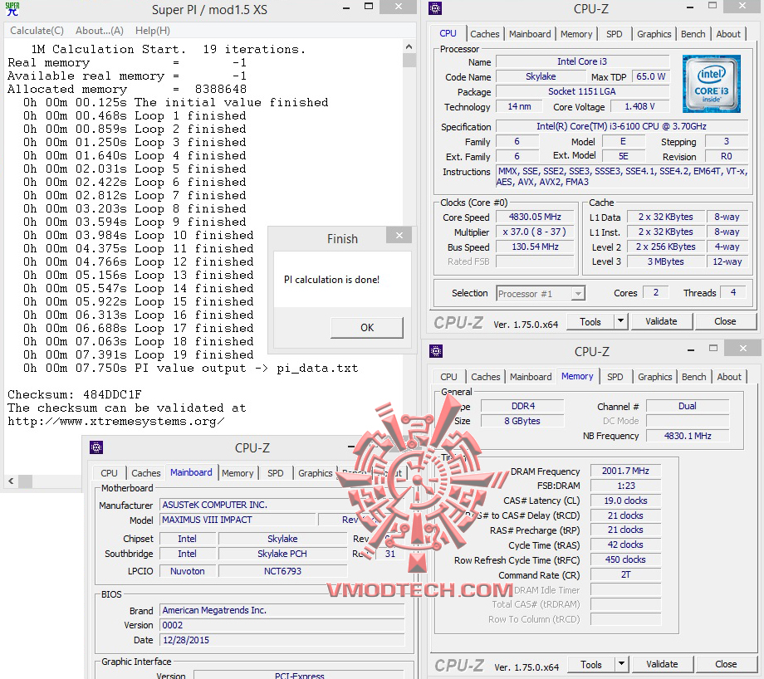The image size is (764, 679).
Task: Open the Graphics tab in the Mainboard CPU-Z window
Action: 316,473
